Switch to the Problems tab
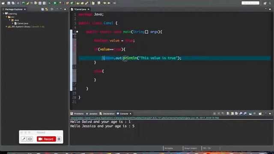The width and height of the screenshot is (274, 154). (x=79, y=114)
